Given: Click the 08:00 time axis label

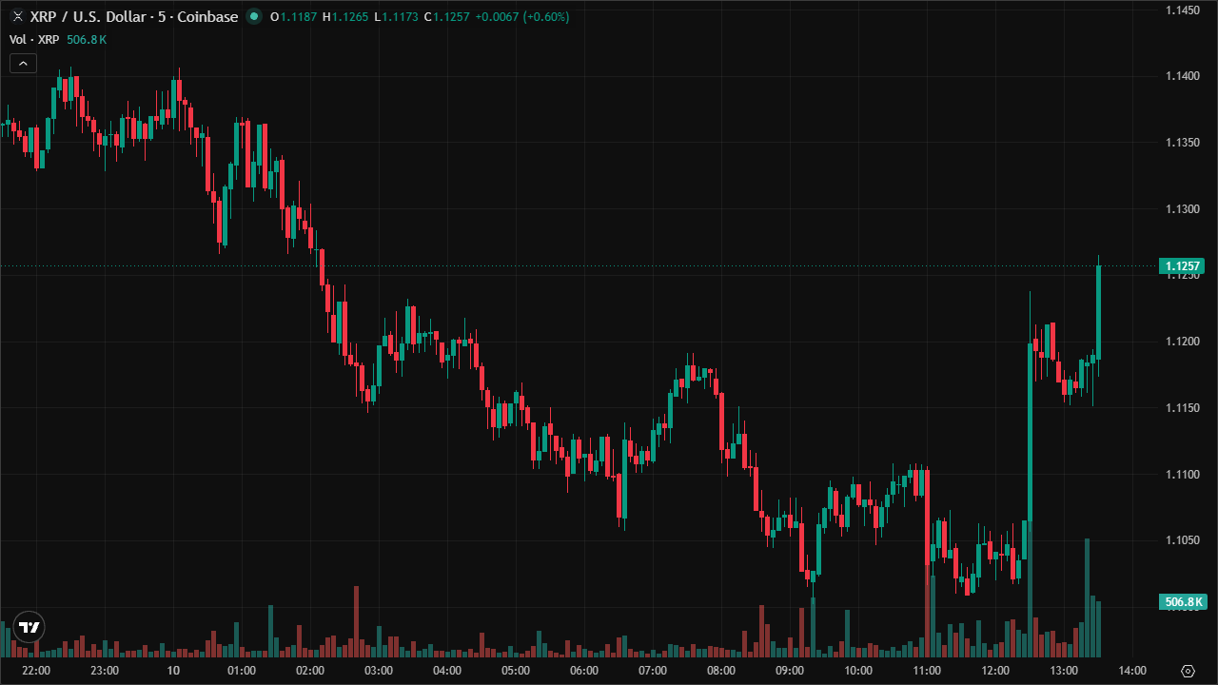Looking at the screenshot, I should pyautogui.click(x=721, y=671).
